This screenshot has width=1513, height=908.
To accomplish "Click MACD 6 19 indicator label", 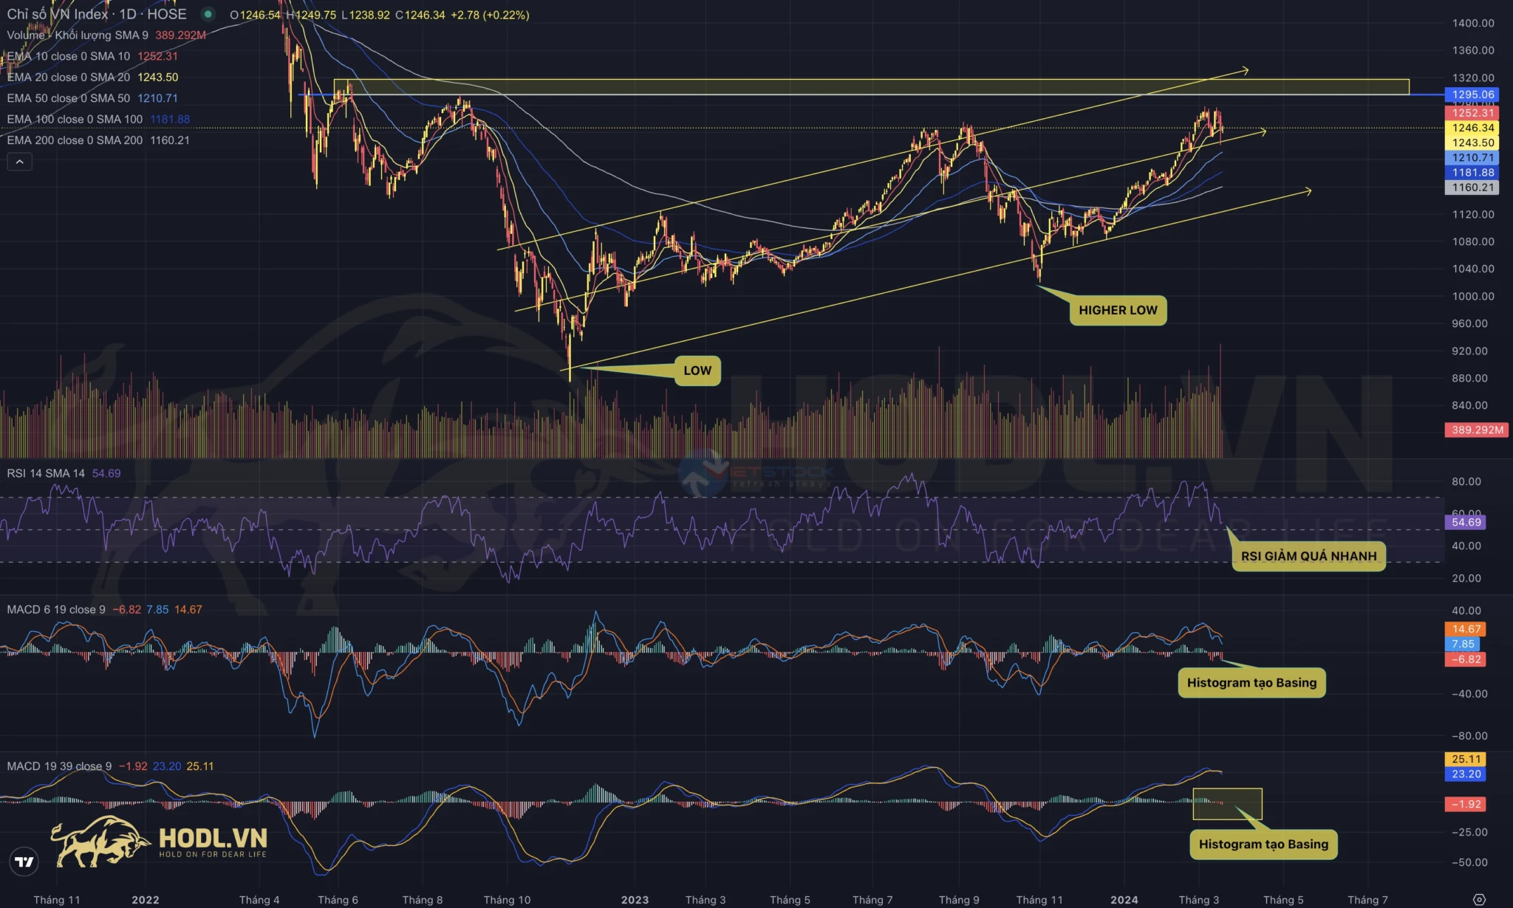I will 56,610.
